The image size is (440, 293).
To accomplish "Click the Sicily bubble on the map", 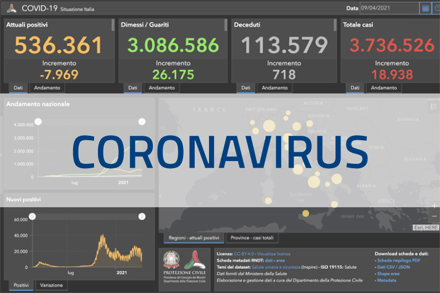I will click(x=306, y=214).
